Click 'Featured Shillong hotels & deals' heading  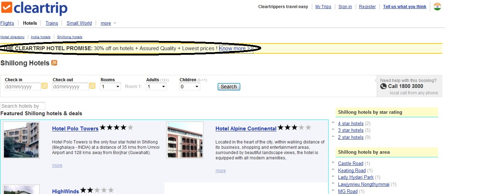pyautogui.click(x=41, y=113)
